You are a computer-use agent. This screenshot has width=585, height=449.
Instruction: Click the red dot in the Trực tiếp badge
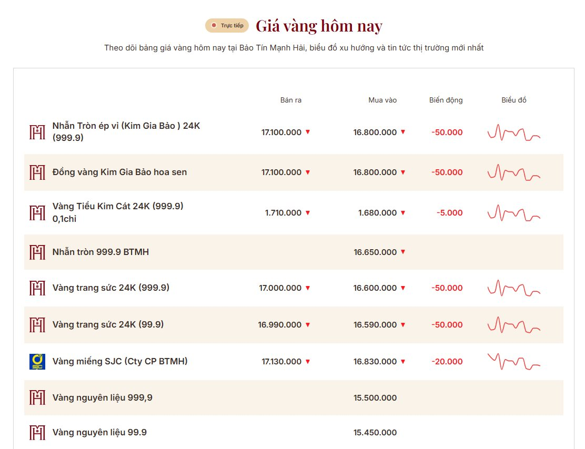click(213, 25)
